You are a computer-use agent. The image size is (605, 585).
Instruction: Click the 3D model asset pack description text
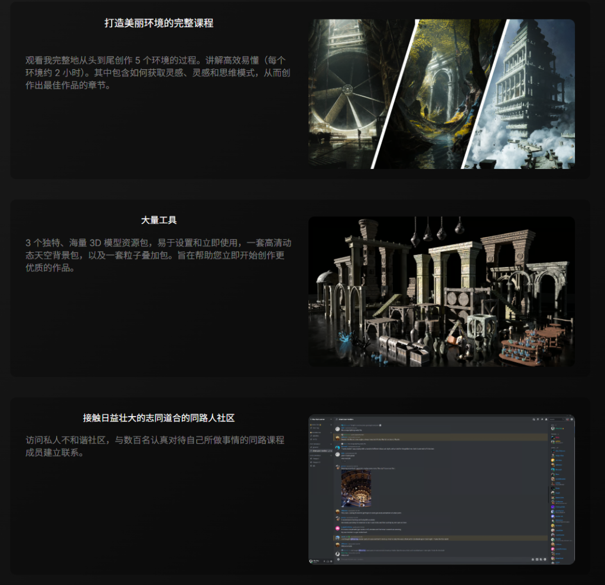pos(158,255)
